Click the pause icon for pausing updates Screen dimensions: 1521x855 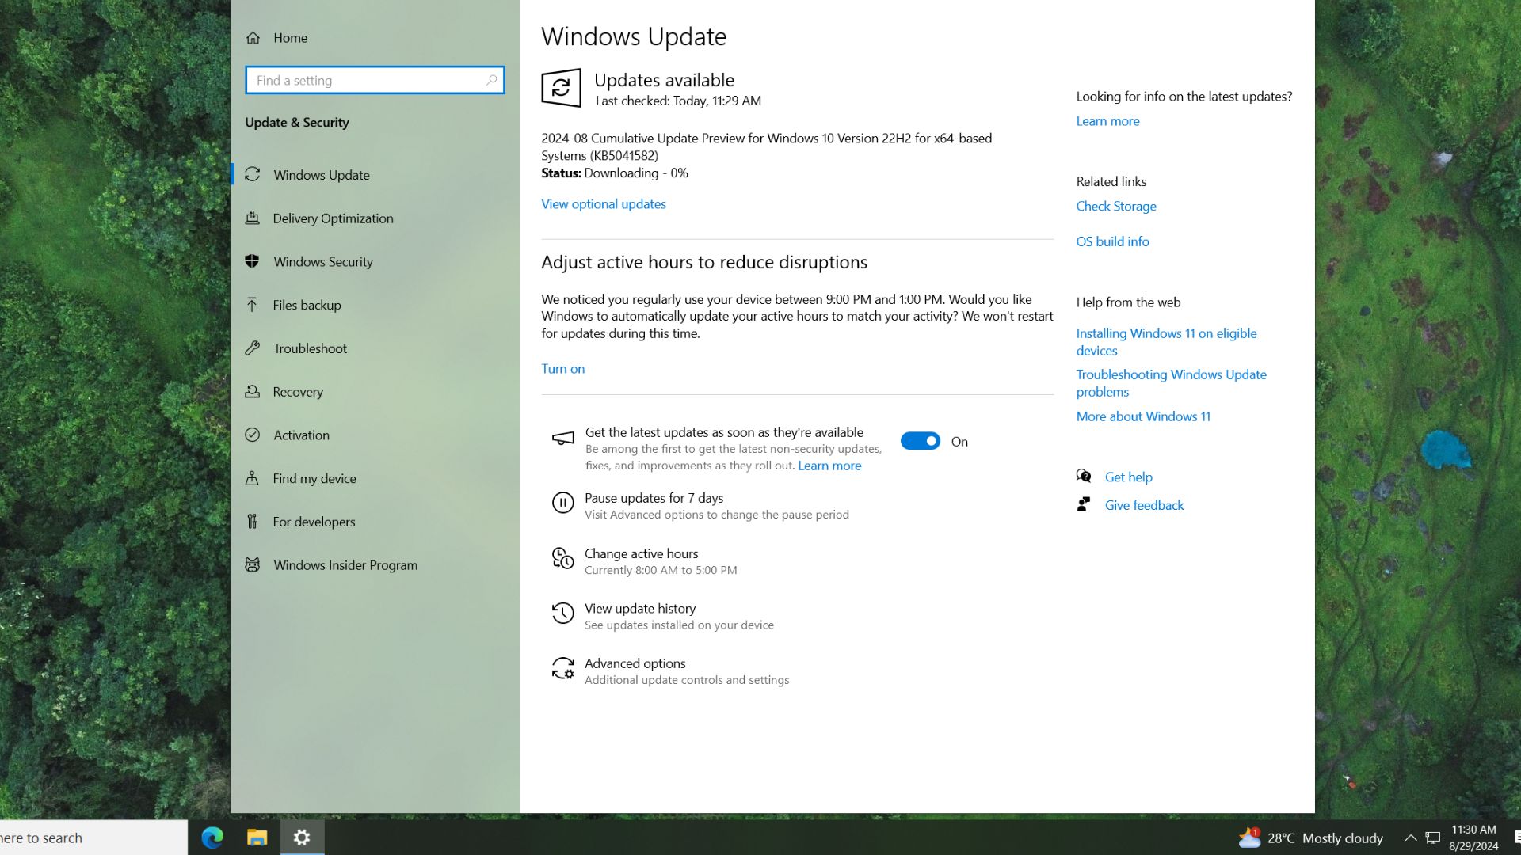[x=563, y=503]
